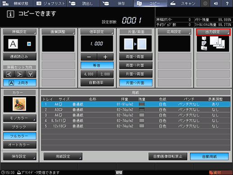
Task: Enable 自動倍率 auto zoom
Action: coord(97,83)
